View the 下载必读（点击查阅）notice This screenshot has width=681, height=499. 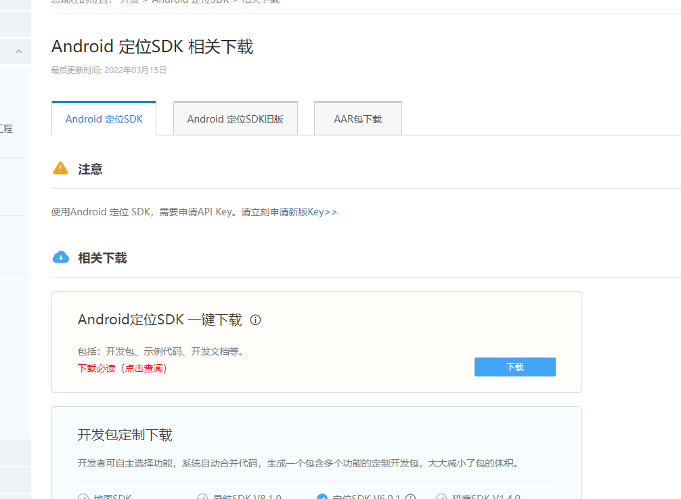[123, 368]
